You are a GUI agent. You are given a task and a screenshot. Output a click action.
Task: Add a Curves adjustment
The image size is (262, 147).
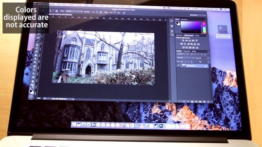[x=190, y=40]
